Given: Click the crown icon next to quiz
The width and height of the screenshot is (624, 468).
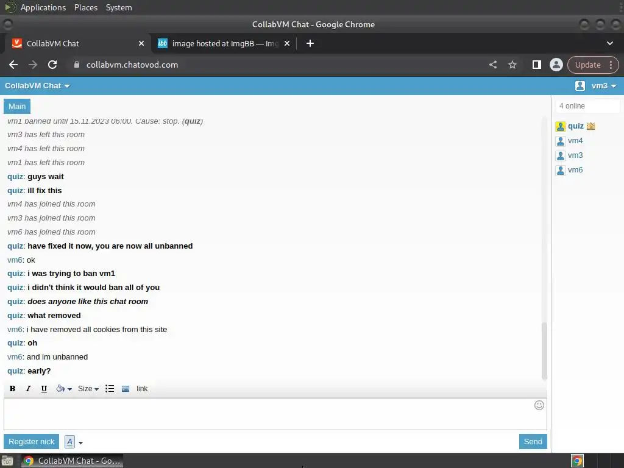Looking at the screenshot, I should pos(590,126).
